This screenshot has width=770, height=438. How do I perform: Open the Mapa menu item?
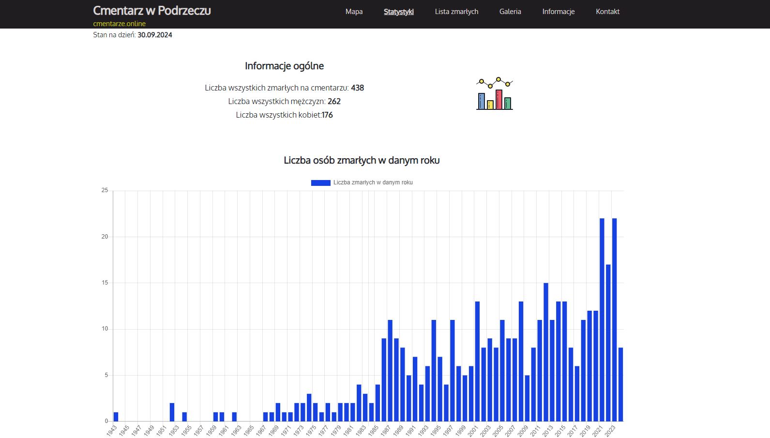[354, 12]
